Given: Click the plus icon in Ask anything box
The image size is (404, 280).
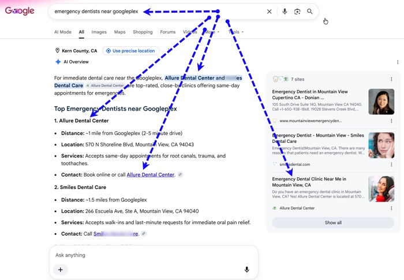Looking at the screenshot, I should [61, 270].
